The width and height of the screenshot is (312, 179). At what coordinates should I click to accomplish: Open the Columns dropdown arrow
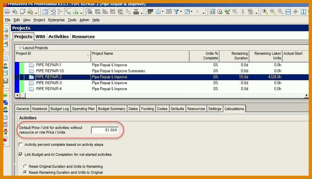162,12
